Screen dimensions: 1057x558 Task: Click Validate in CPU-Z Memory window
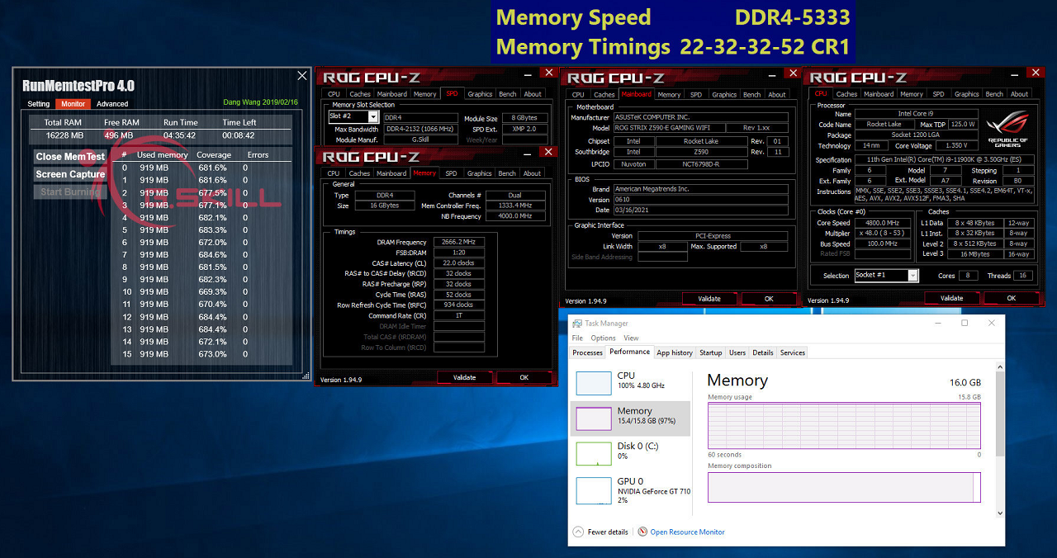pyautogui.click(x=465, y=377)
